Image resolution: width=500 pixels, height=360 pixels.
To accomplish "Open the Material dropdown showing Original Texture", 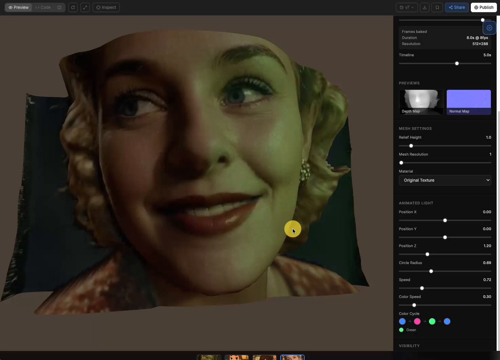I will coord(445,180).
